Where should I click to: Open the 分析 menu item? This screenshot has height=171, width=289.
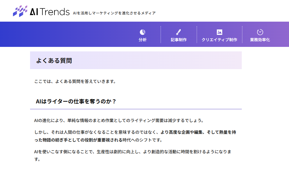143,40
